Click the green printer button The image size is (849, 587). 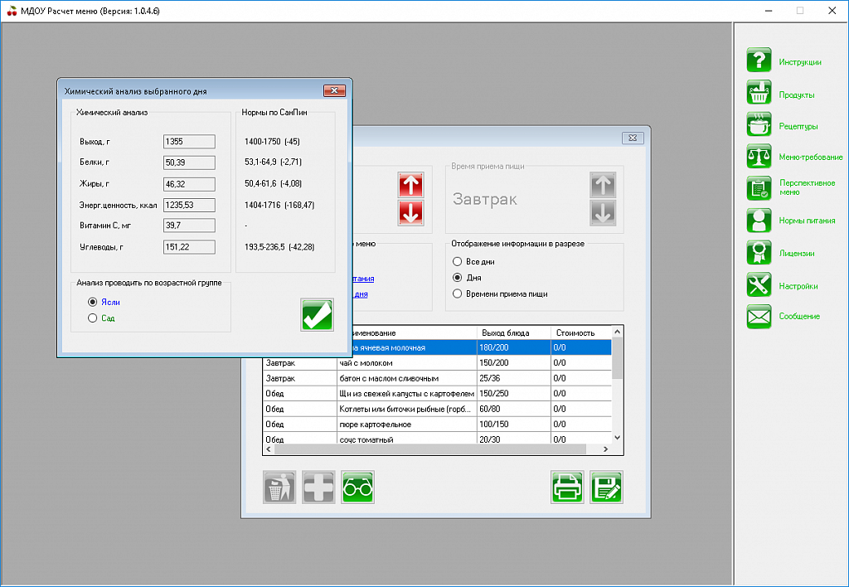(568, 488)
